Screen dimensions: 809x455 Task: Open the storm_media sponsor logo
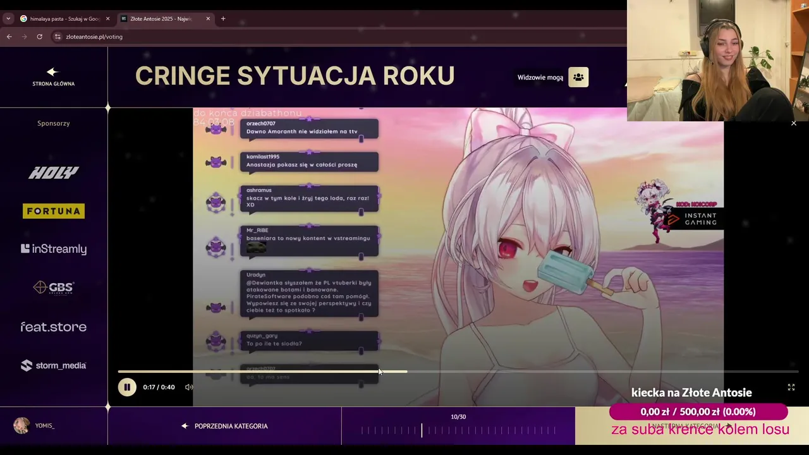pos(54,365)
